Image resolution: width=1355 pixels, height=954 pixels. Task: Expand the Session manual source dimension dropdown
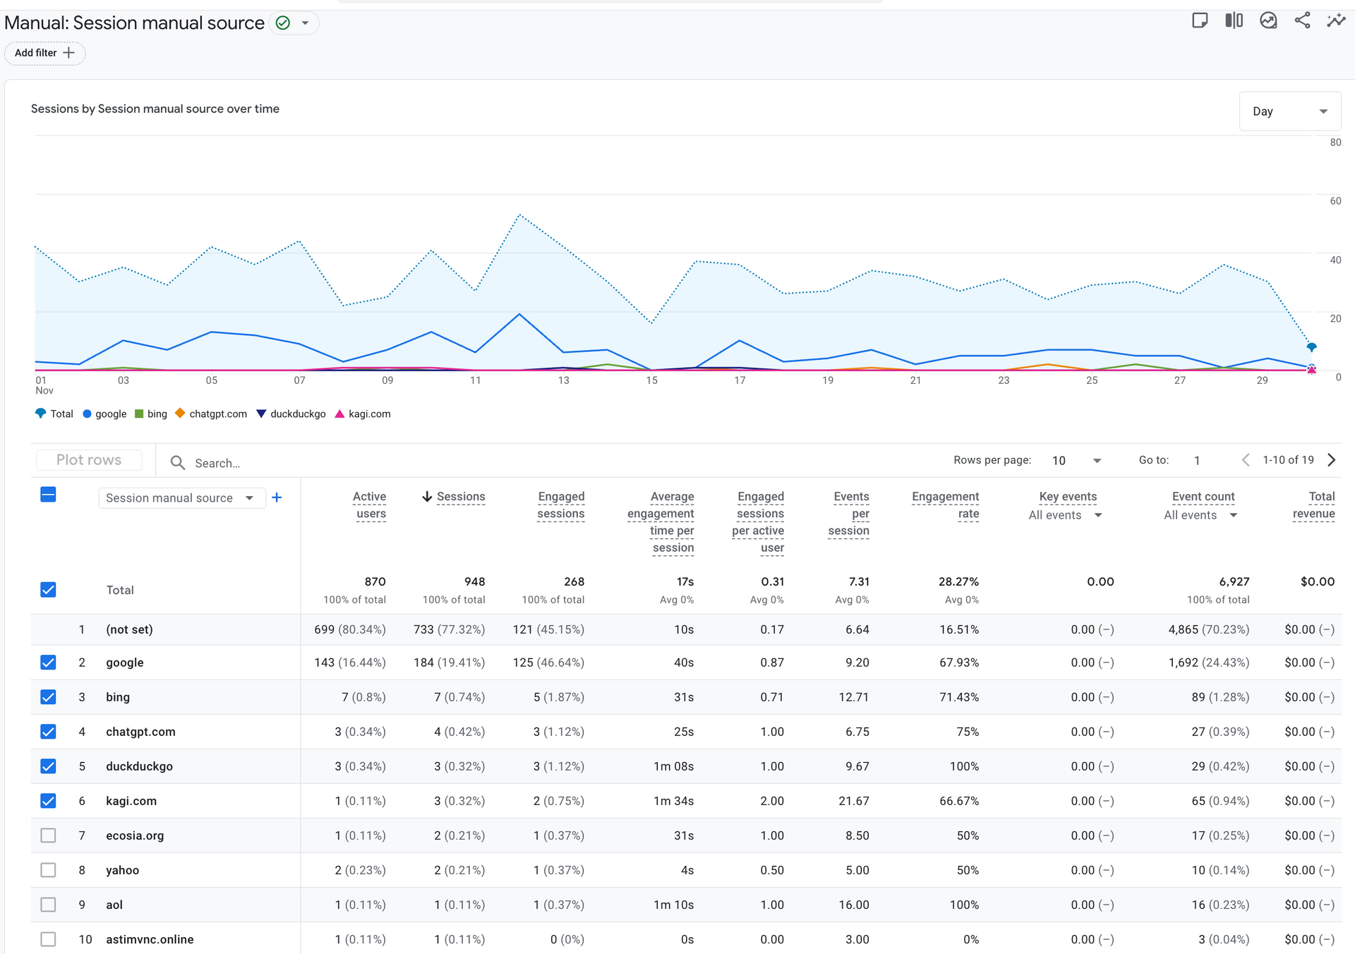tap(181, 497)
